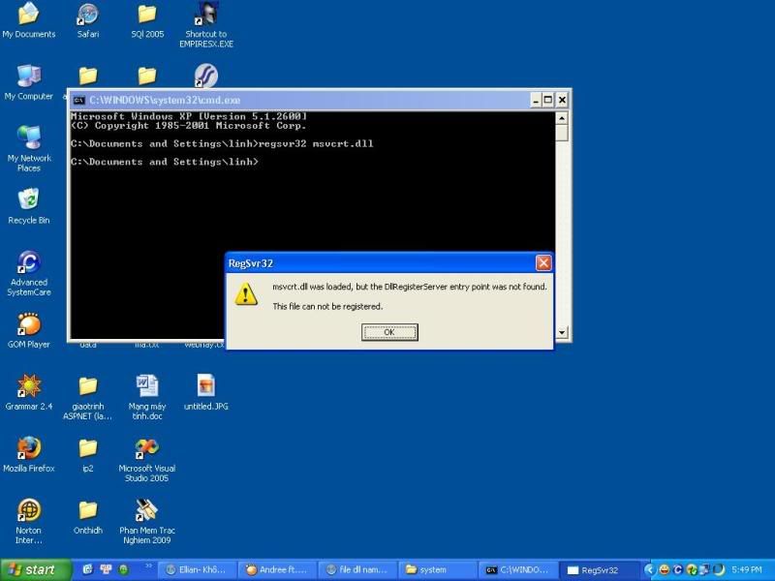This screenshot has height=581, width=775.
Task: Select the Phan Mem Trac Nghiem 2009 shortcut
Action: (x=147, y=522)
